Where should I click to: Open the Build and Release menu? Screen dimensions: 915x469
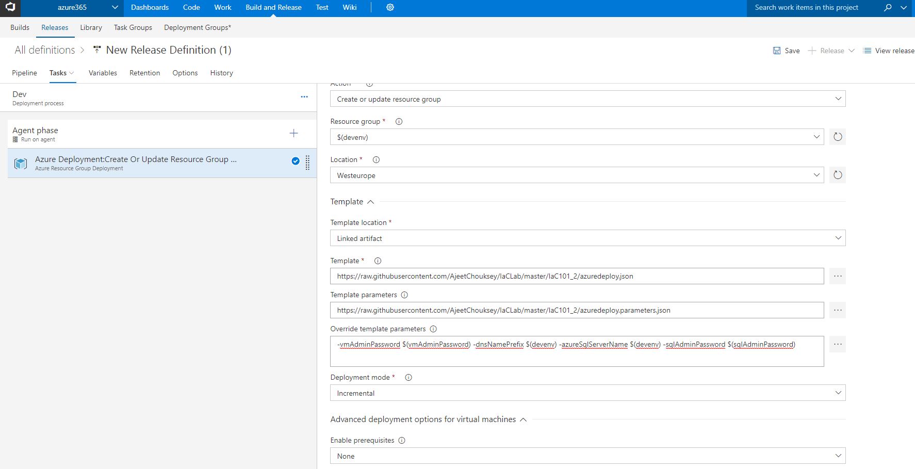[x=273, y=7]
